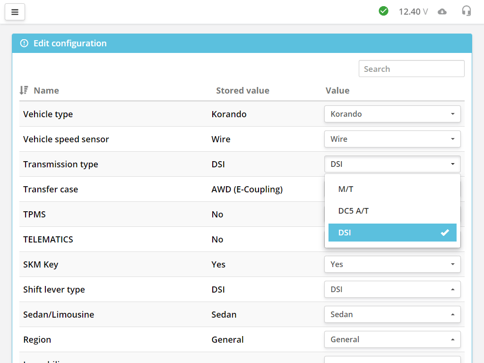Click the Stored value column header

point(242,91)
